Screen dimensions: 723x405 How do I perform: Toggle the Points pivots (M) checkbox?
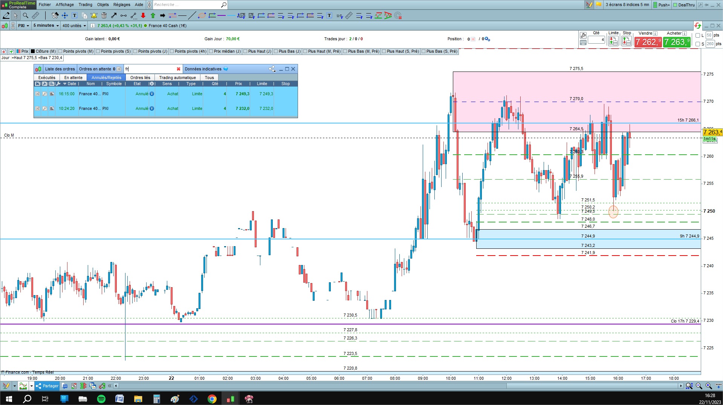point(60,52)
